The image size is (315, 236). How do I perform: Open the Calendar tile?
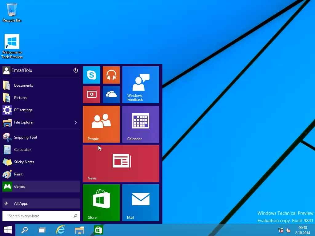click(141, 124)
